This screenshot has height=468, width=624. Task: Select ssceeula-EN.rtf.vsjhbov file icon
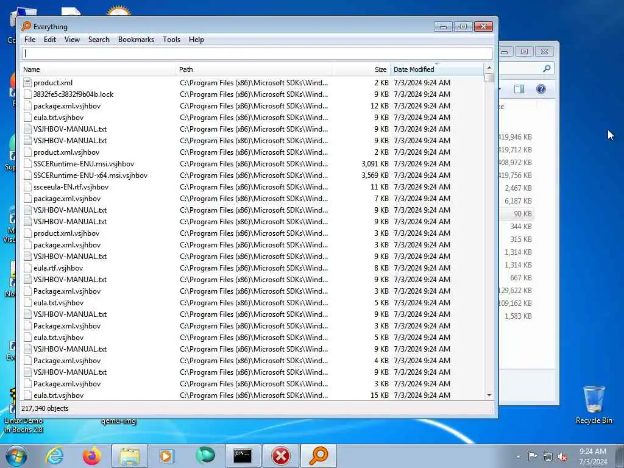(27, 186)
